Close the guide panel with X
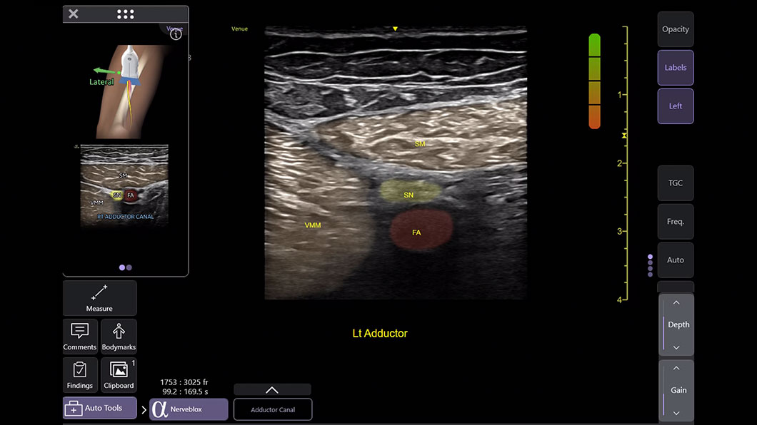Screen dimensions: 757x425 point(74,14)
